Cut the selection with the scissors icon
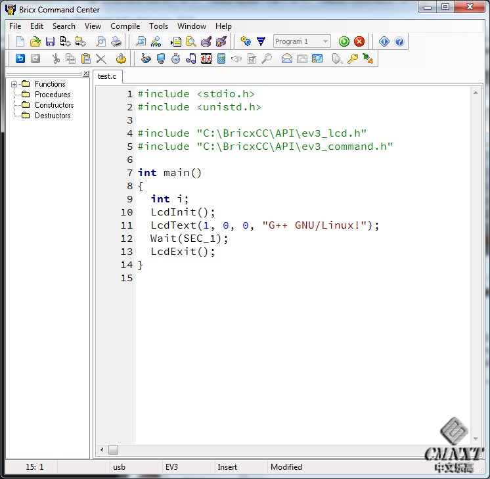 click(56, 58)
